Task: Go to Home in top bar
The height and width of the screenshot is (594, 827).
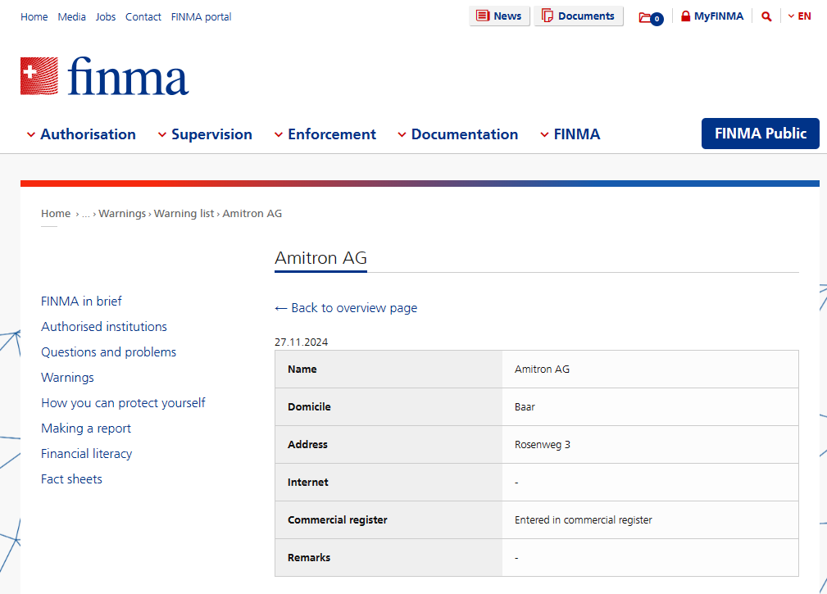Action: tap(34, 17)
